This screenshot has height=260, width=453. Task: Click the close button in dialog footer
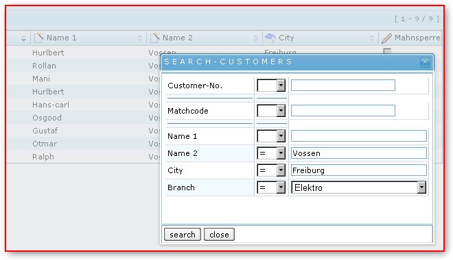coord(219,235)
